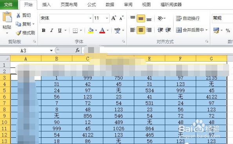Increase indent of cell
This screenshot has height=144, width=233.
pos(168,30)
